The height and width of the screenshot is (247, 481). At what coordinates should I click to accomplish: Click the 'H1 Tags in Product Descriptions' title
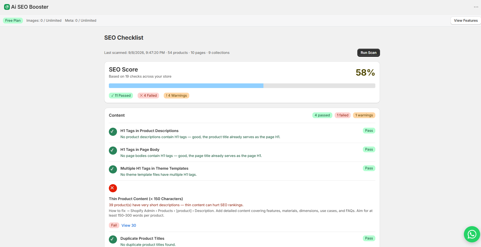(x=149, y=131)
